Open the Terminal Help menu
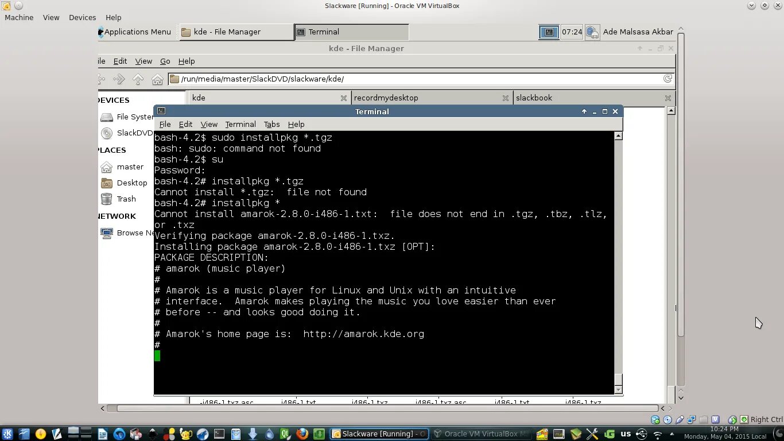The height and width of the screenshot is (441, 784). pyautogui.click(x=296, y=124)
